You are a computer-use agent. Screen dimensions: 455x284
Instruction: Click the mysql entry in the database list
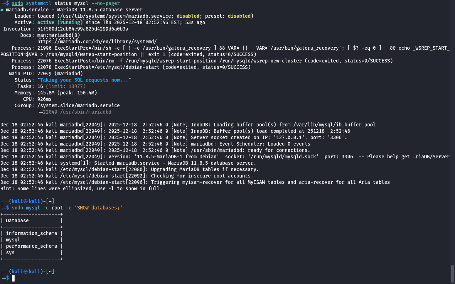pyautogui.click(x=13, y=240)
